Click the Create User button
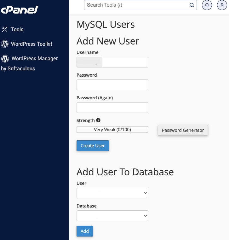229x240 pixels. pyautogui.click(x=93, y=146)
